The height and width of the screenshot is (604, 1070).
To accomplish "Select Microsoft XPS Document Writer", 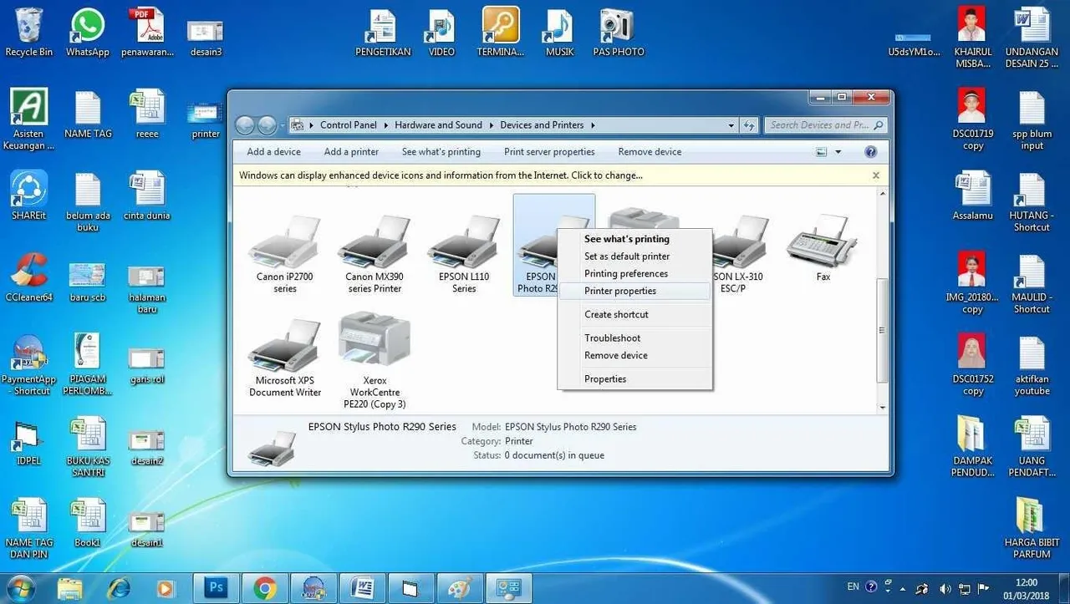I will pyautogui.click(x=285, y=358).
